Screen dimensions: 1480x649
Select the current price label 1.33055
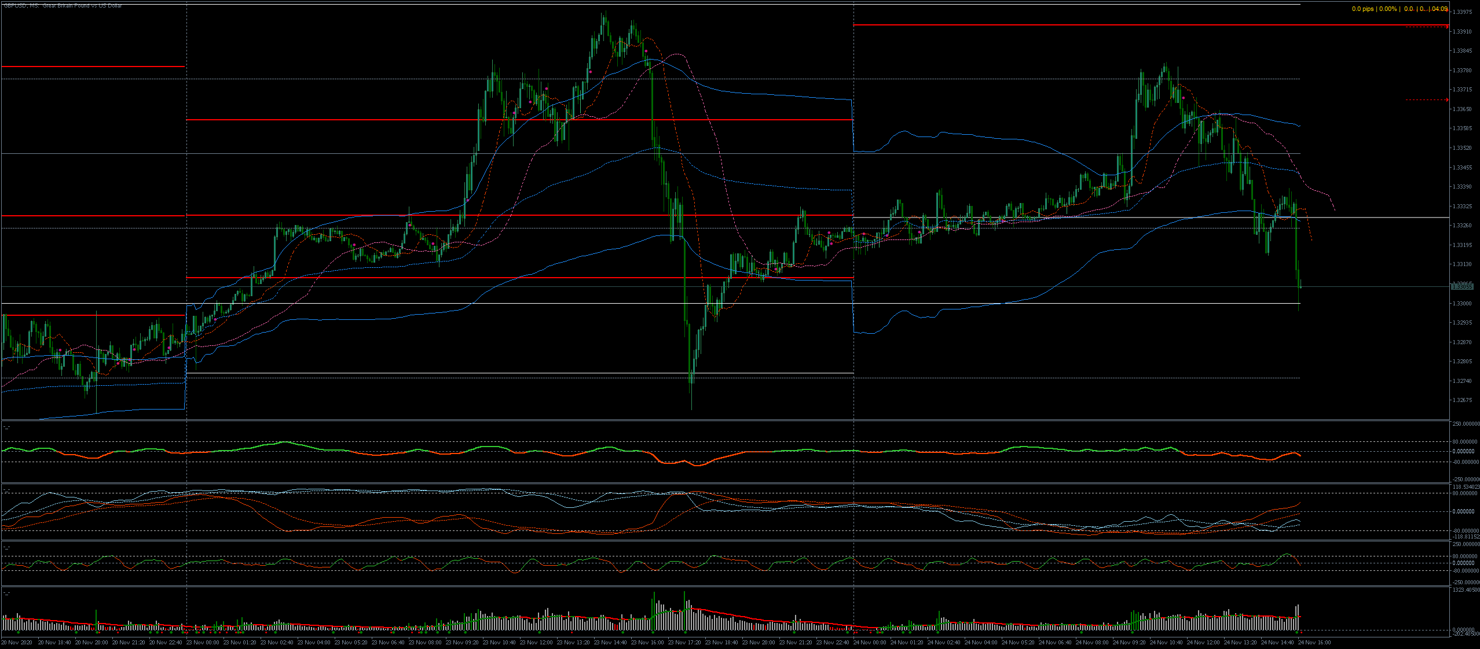coord(1462,287)
